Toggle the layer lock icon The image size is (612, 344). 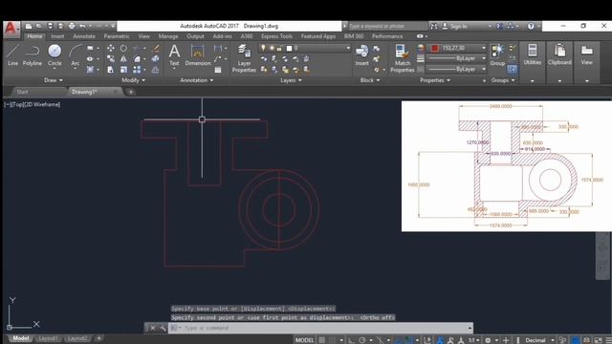279,48
